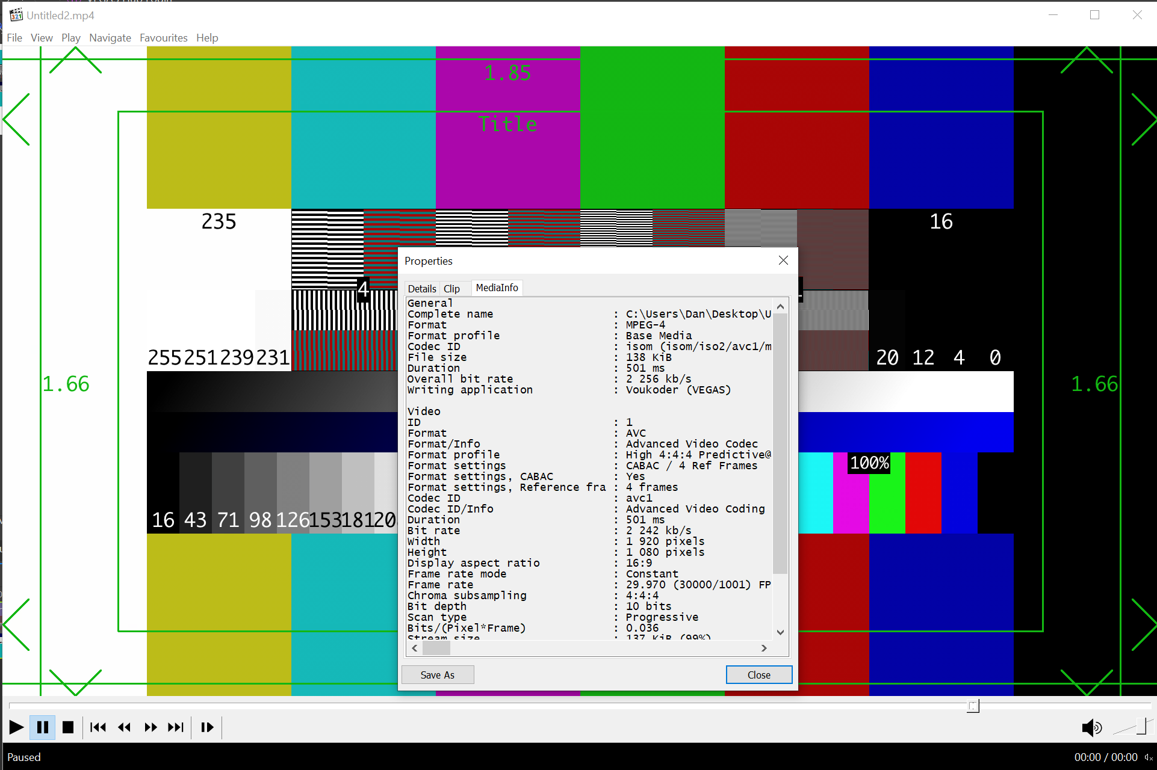1157x770 pixels.
Task: Click the seek bar thumb
Action: click(x=973, y=706)
